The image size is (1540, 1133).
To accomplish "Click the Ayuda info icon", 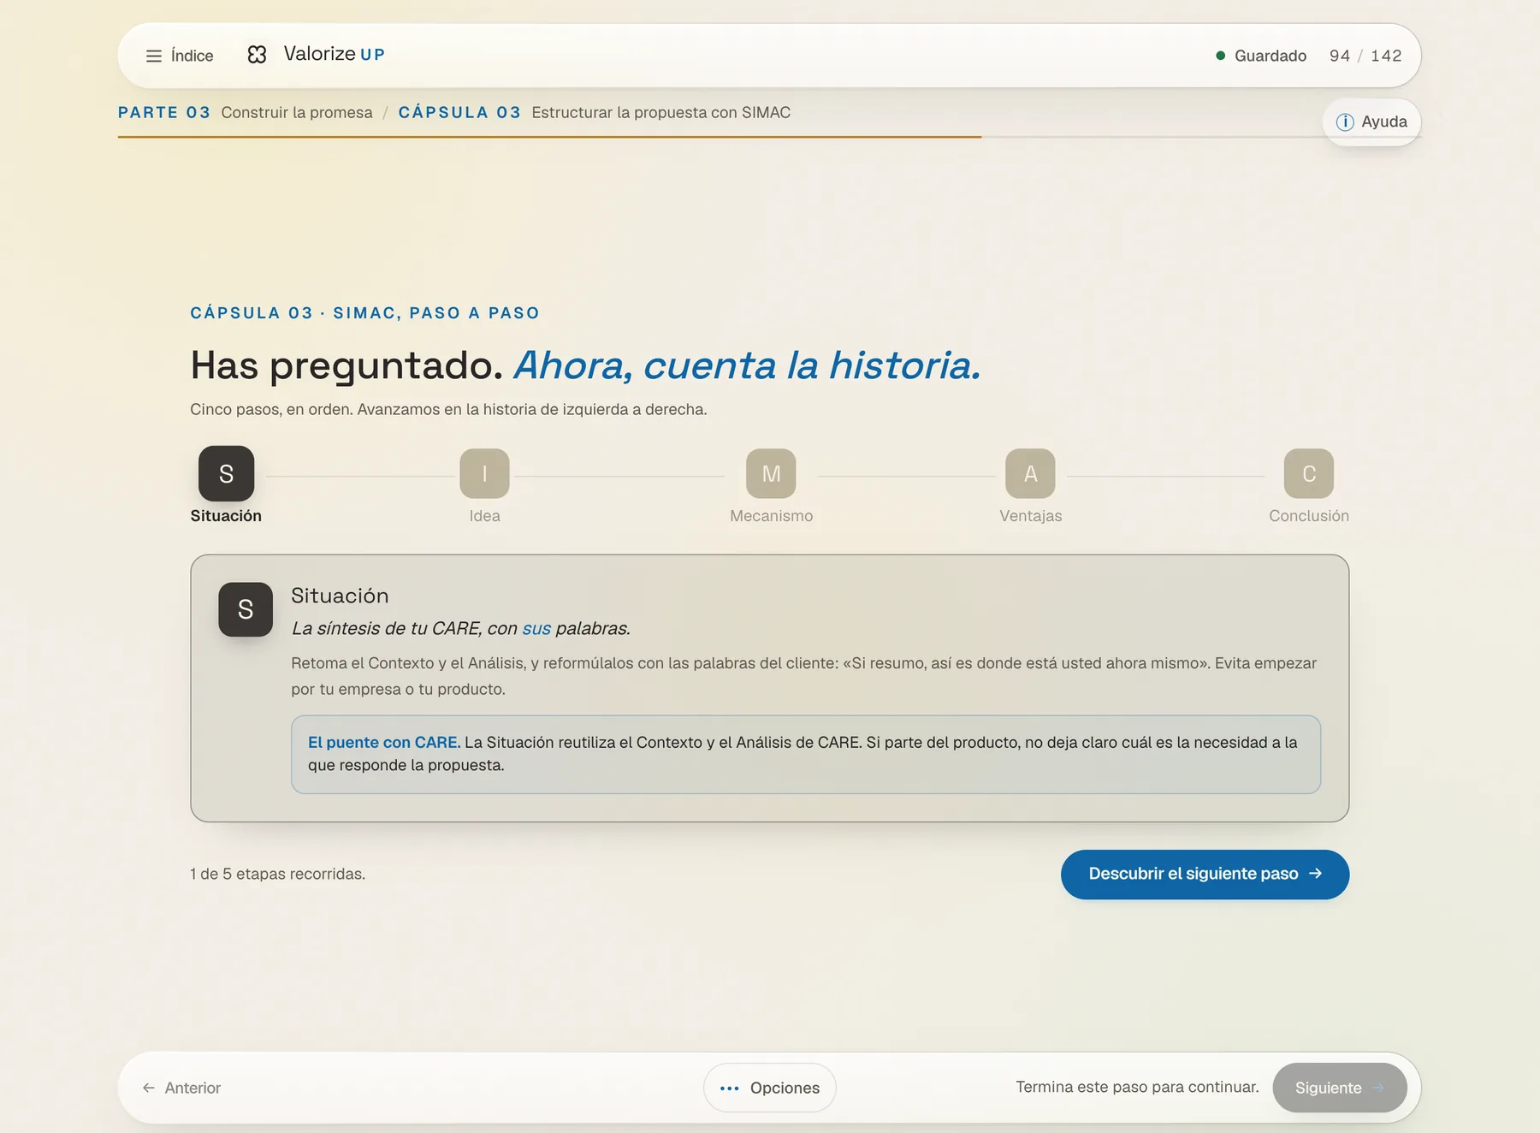I will click(1345, 122).
